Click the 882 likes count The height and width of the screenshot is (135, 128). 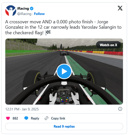(15, 118)
